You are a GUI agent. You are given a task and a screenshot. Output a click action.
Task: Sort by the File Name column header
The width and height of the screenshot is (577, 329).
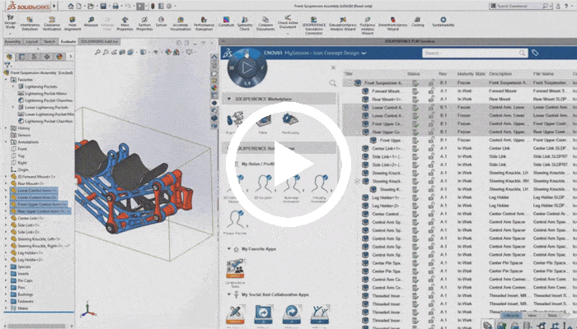[543, 74]
